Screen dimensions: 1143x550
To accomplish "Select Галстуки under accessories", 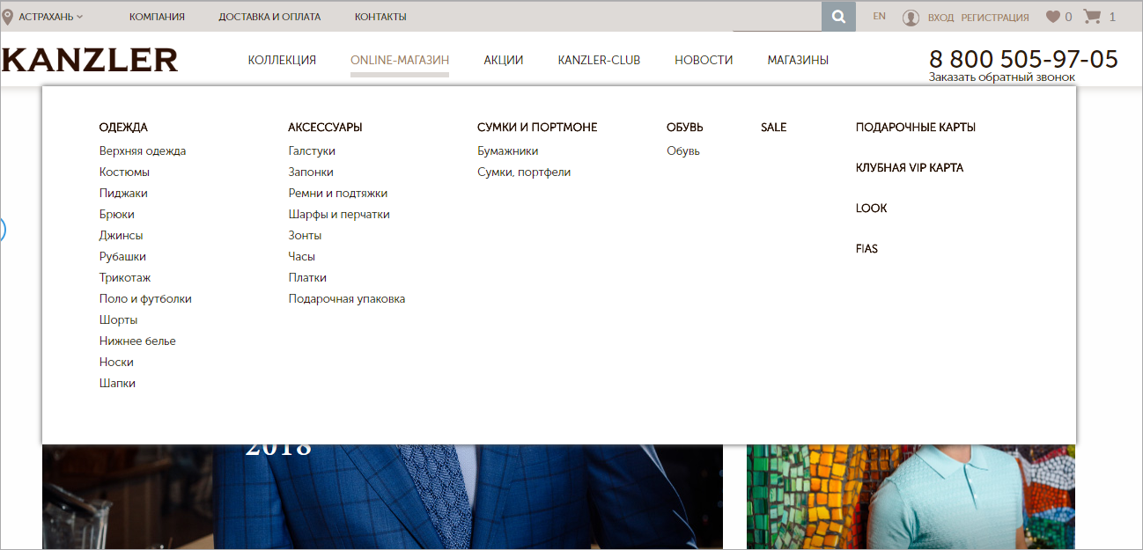I will [312, 151].
